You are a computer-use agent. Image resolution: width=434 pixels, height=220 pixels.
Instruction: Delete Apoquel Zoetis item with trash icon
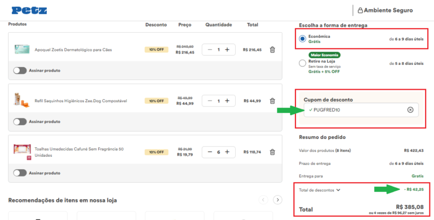[272, 50]
